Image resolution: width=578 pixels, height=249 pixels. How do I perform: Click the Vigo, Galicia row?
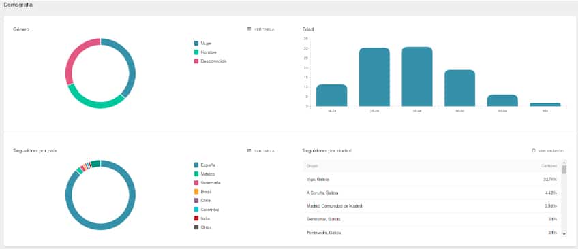click(x=431, y=179)
